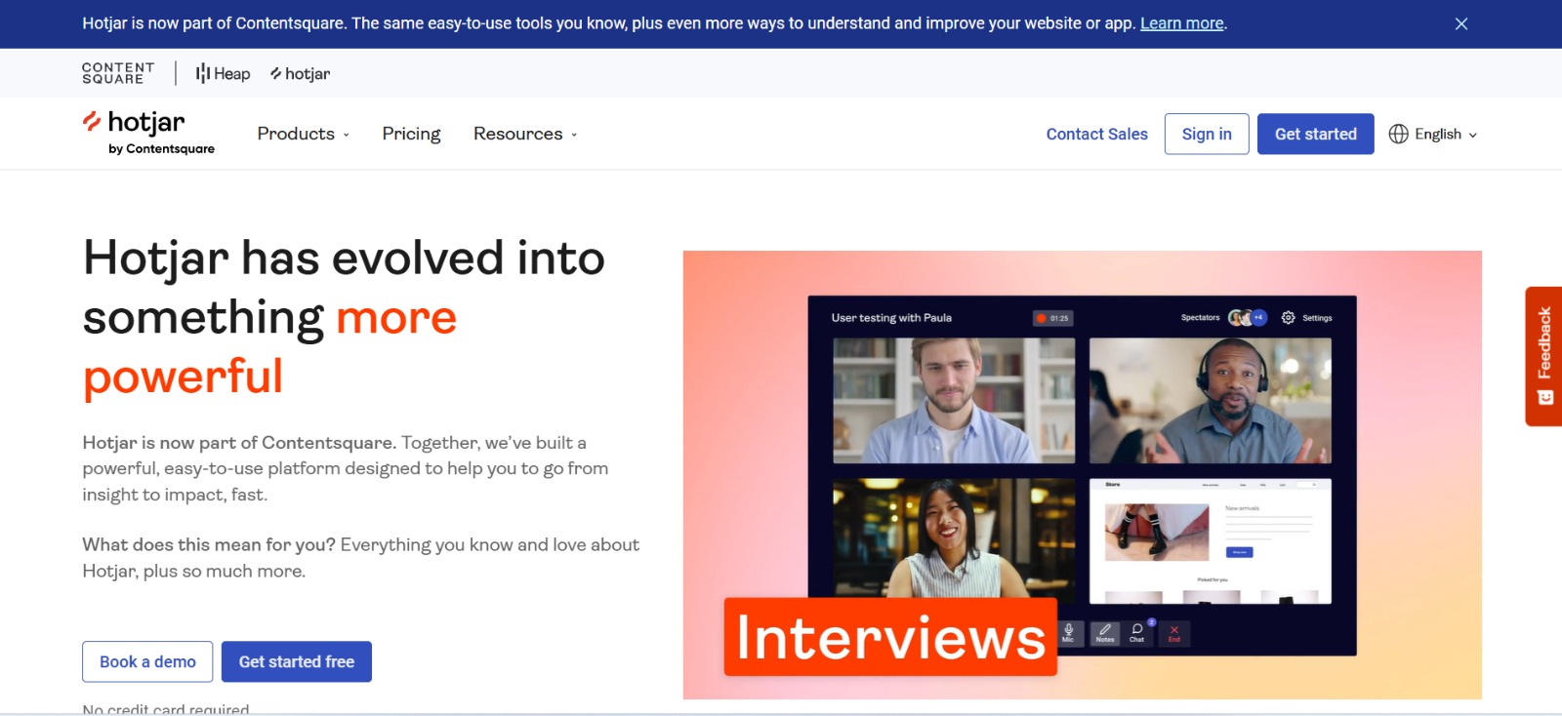This screenshot has width=1562, height=716.
Task: Select the man with headset video tile
Action: pyautogui.click(x=1211, y=401)
